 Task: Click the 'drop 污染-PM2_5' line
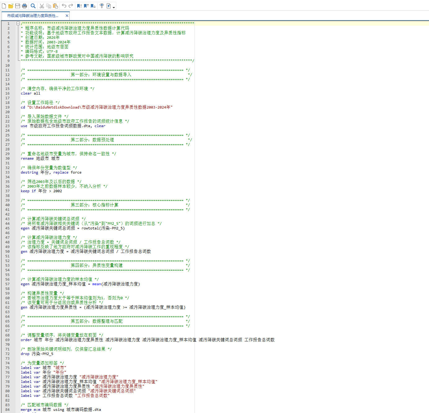(x=37, y=354)
